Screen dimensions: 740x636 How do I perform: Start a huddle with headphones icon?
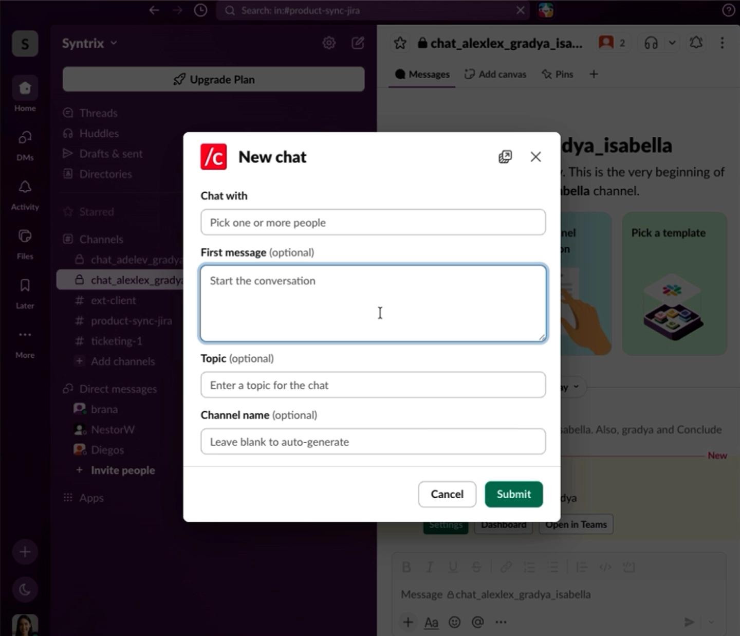(651, 43)
